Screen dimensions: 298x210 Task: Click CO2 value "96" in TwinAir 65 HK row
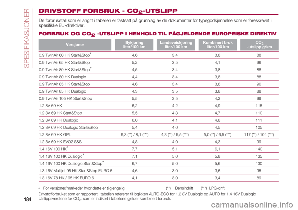(x=259, y=63)
